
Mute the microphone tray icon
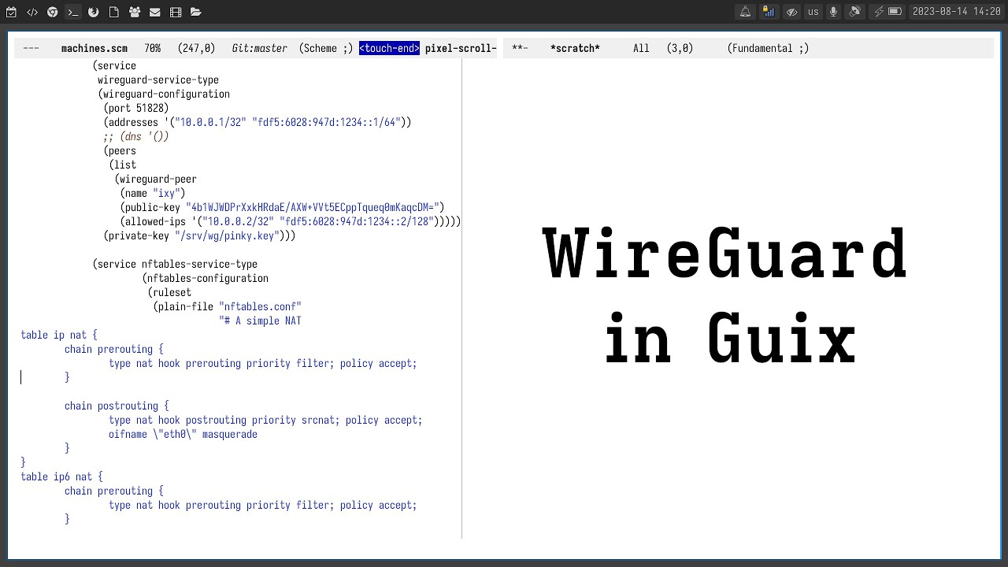tap(833, 12)
